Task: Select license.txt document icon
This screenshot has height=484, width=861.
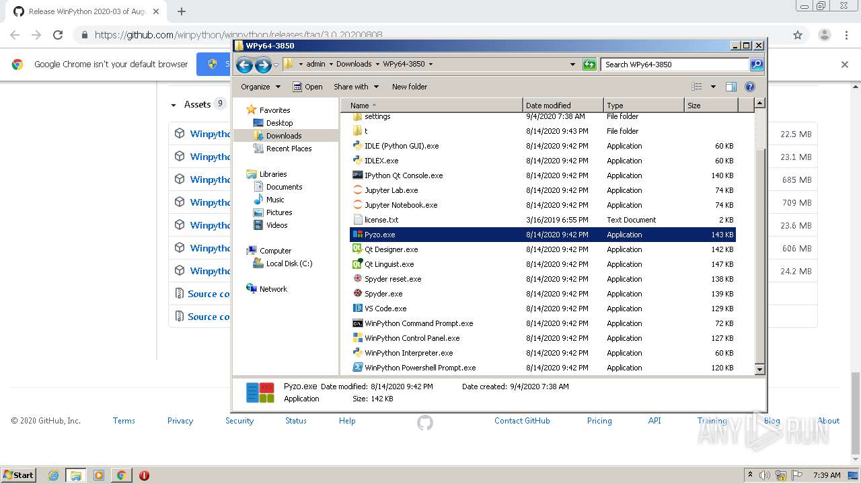Action: (358, 220)
